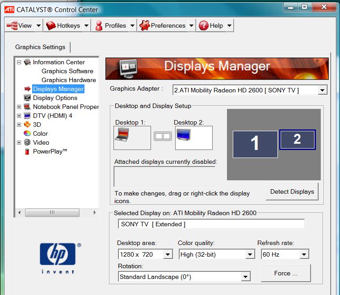Click the red arrow beside Displays Manager

click(27, 89)
